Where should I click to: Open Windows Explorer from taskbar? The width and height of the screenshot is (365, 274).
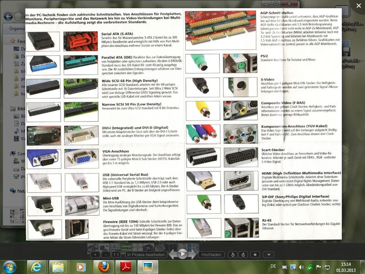click(58, 267)
